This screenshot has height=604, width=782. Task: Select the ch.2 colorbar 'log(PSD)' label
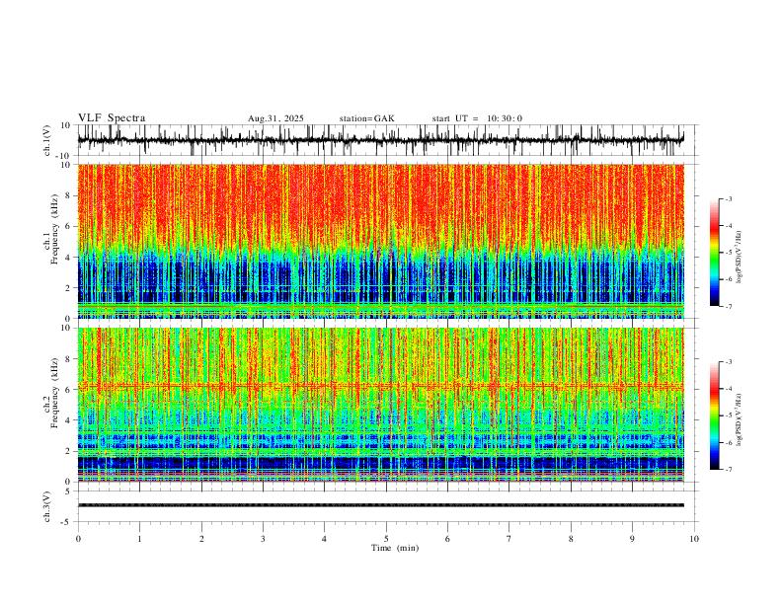coord(739,419)
